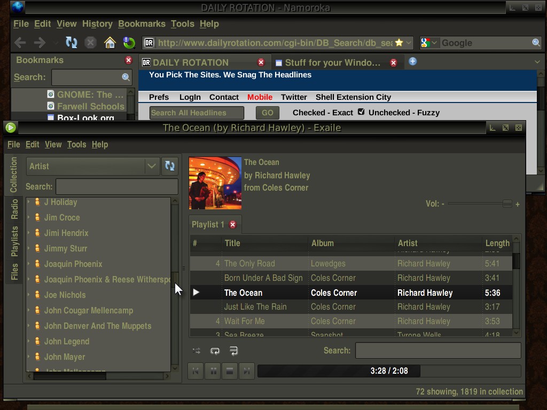Click the Collection search field in Exaile
Screen dimensions: 547x410
click(x=117, y=186)
